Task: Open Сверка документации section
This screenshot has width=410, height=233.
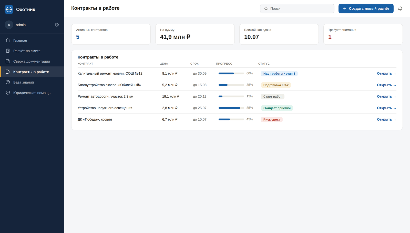Action: pyautogui.click(x=32, y=61)
